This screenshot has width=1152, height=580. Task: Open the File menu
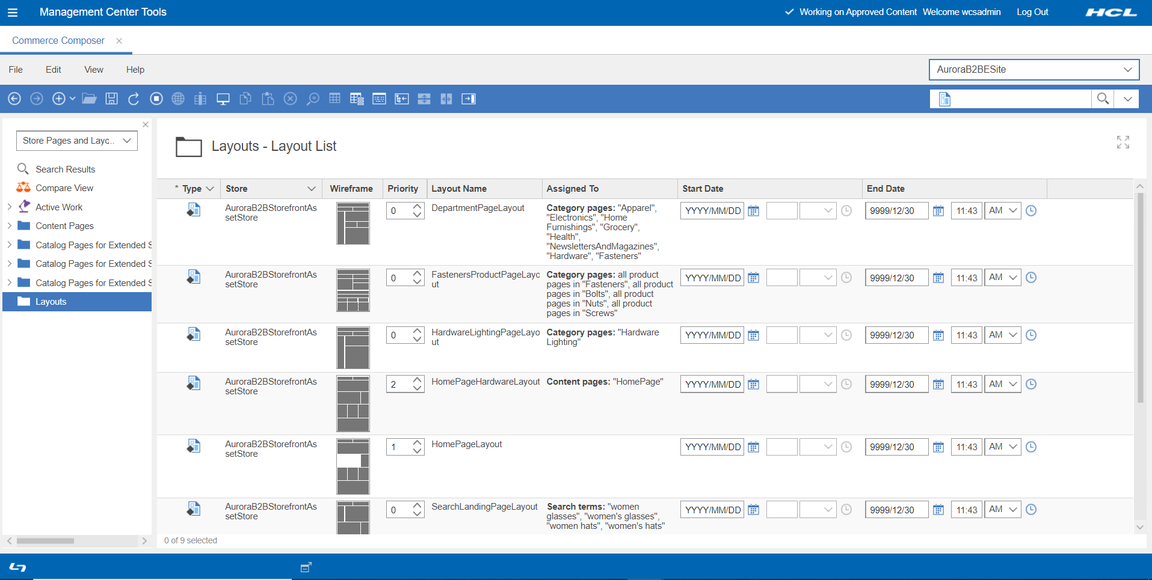coord(15,69)
